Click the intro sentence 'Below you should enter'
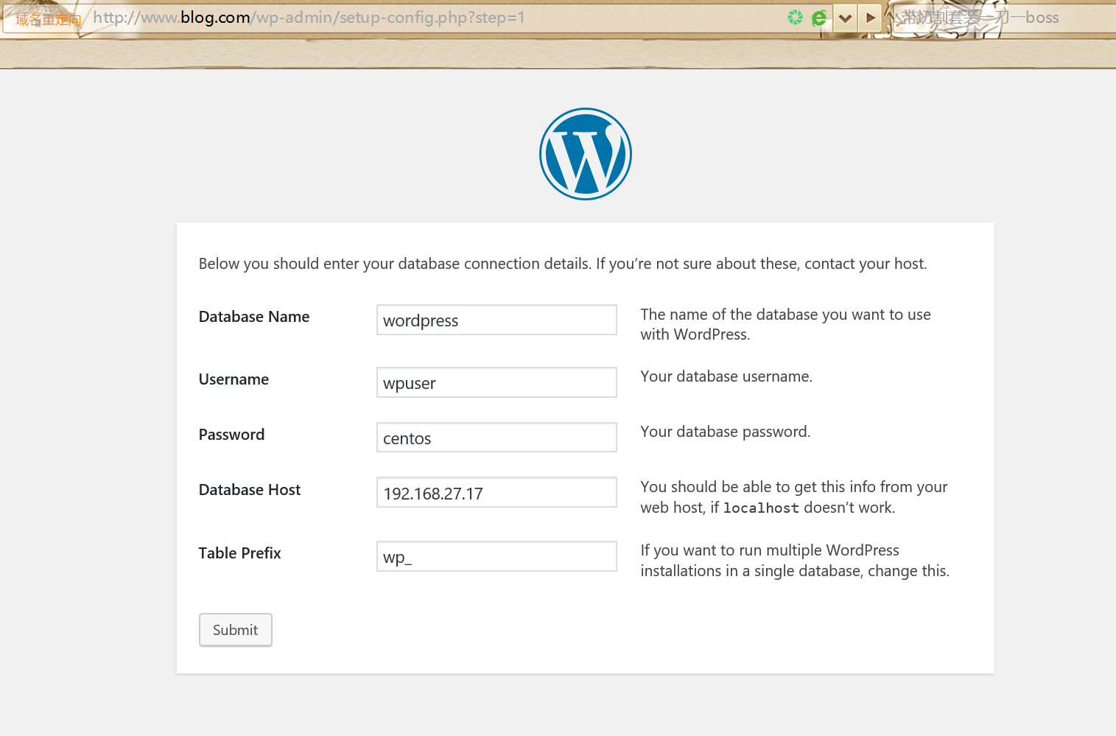This screenshot has width=1116, height=736. (x=563, y=264)
